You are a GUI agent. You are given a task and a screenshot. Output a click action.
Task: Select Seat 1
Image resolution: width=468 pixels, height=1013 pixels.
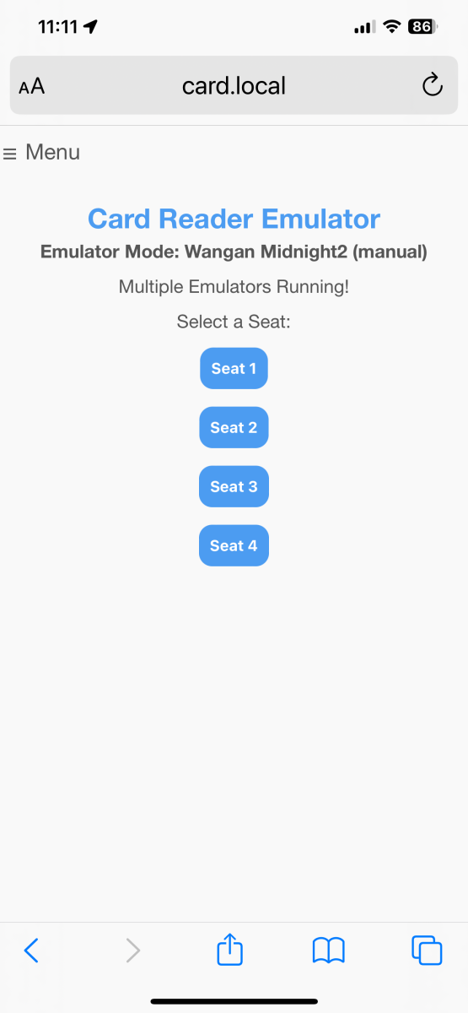234,368
